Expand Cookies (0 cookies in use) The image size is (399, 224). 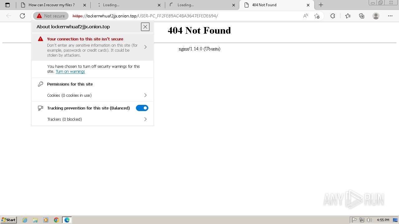(x=93, y=95)
